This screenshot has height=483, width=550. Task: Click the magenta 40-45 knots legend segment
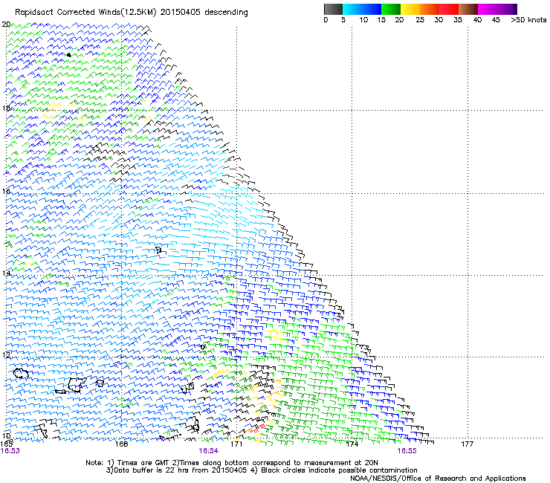[x=488, y=9]
